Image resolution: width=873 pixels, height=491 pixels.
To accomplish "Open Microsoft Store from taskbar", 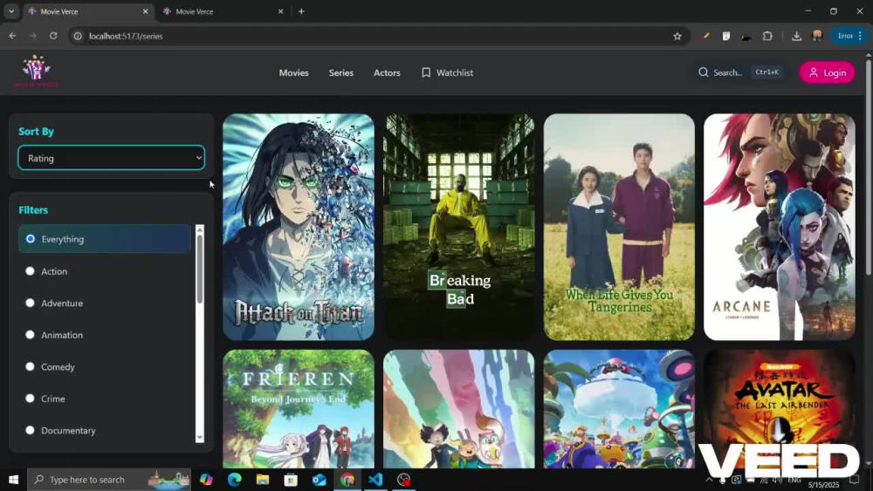I will point(291,480).
